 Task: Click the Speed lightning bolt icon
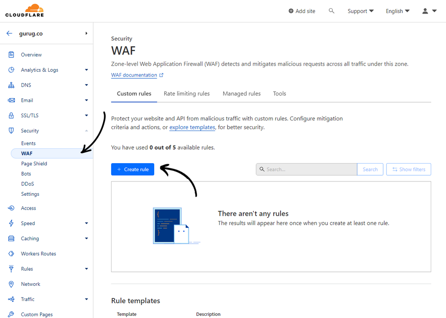coord(11,223)
